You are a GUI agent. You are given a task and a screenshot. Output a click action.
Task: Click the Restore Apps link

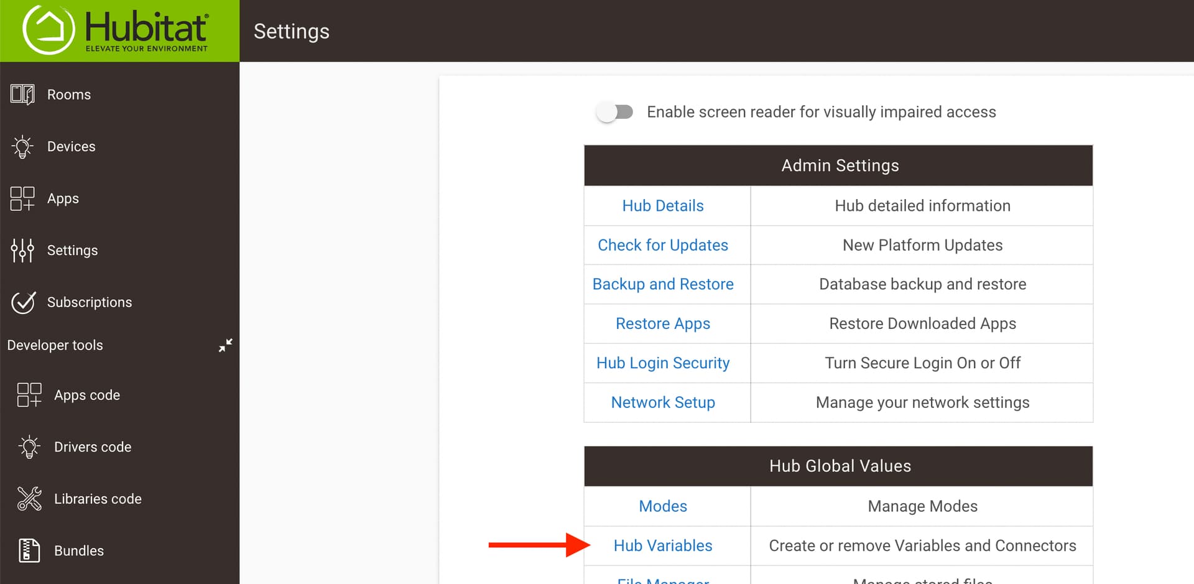pos(663,323)
